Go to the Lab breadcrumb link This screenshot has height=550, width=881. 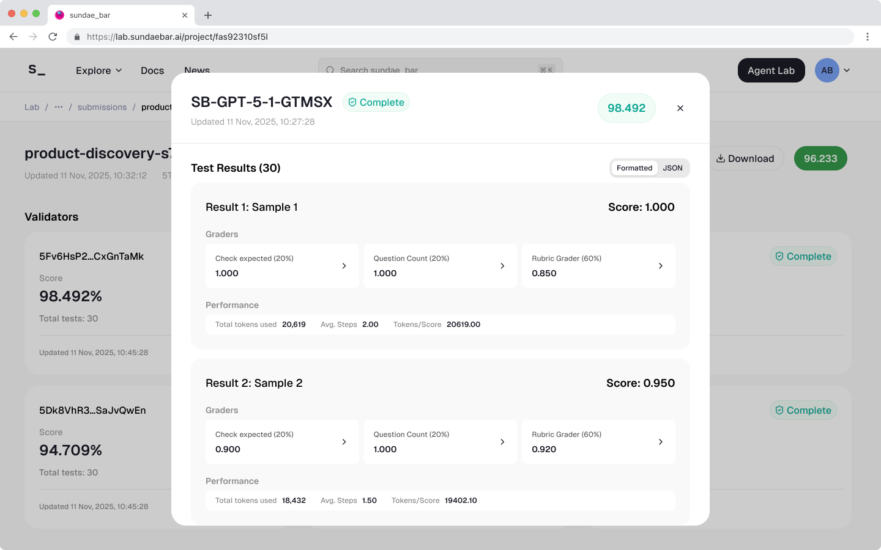[x=32, y=107]
